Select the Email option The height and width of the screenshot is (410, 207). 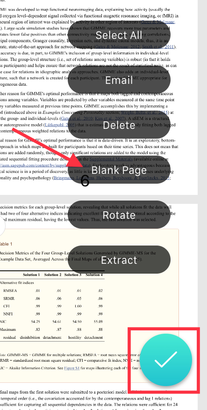(x=119, y=80)
